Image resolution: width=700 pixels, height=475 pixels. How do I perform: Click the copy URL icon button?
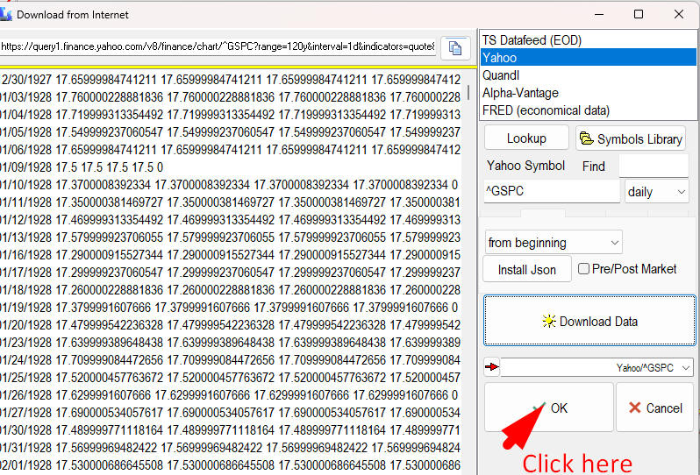(454, 47)
